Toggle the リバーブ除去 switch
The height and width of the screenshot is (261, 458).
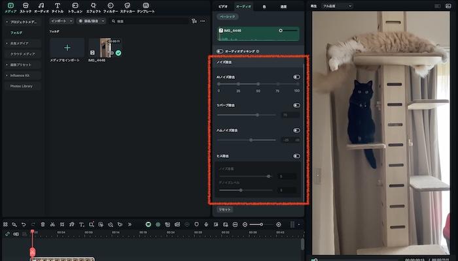pyautogui.click(x=296, y=104)
